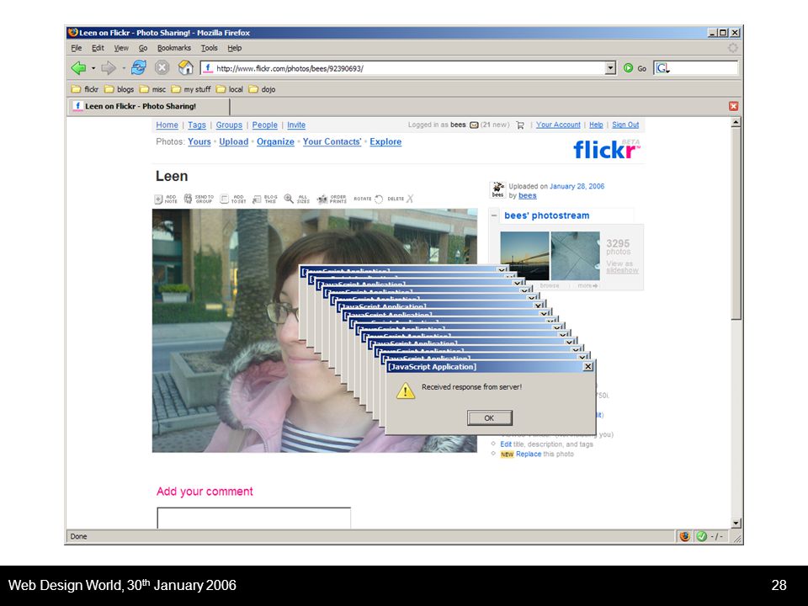Open the Bookmarks menu
Viewport: 808px width, 606px height.
point(173,48)
